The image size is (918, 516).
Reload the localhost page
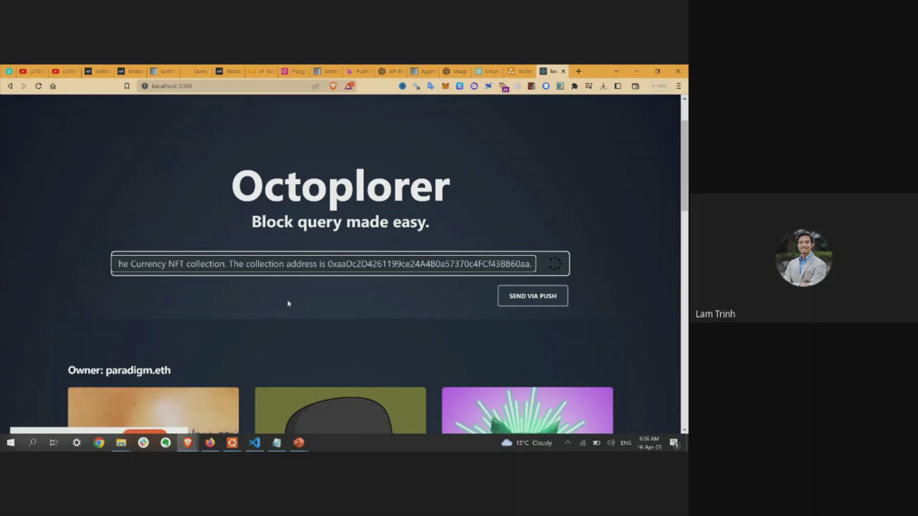[39, 86]
